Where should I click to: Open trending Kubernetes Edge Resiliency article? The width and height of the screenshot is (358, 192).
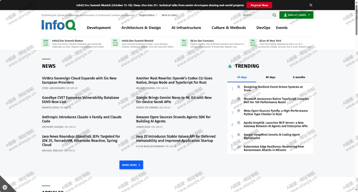pos(274,148)
